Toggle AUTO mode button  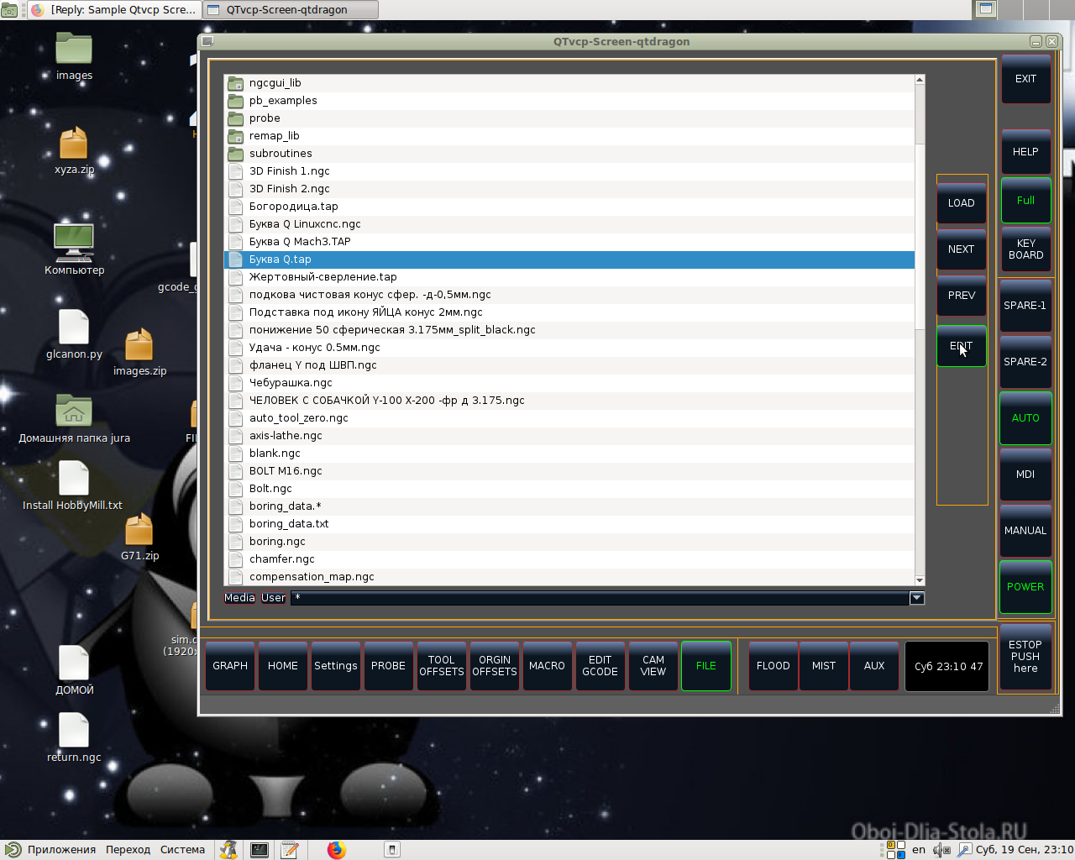[x=1025, y=418]
